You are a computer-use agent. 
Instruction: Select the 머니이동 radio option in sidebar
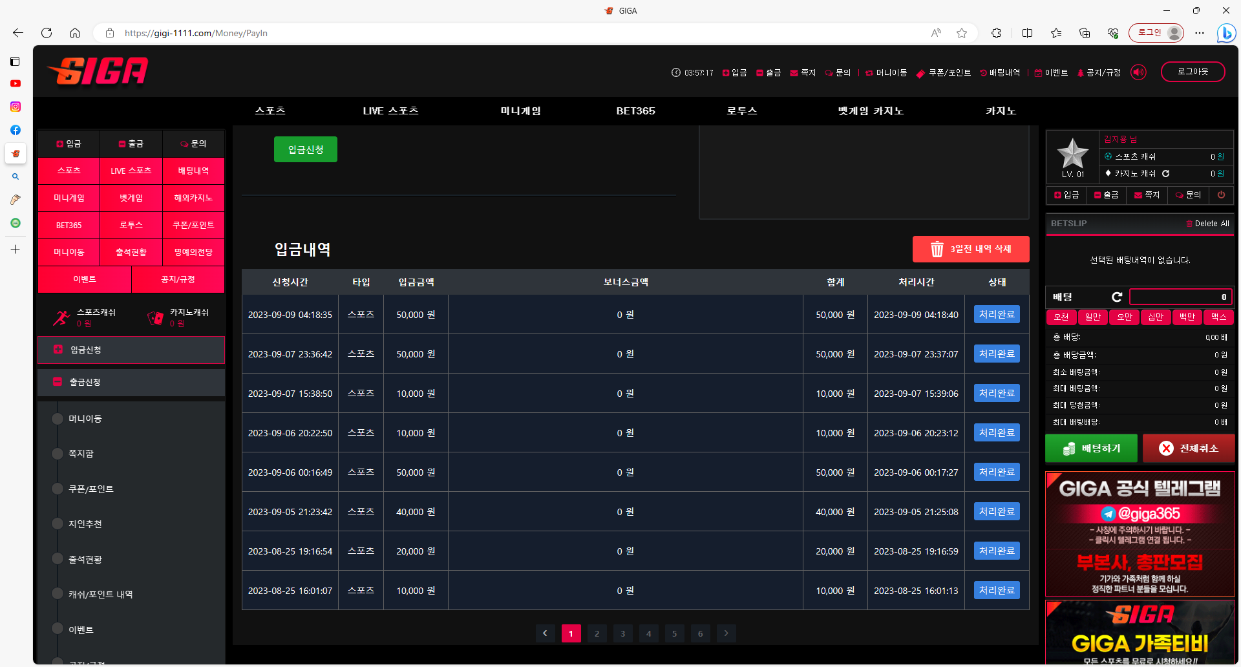point(58,419)
